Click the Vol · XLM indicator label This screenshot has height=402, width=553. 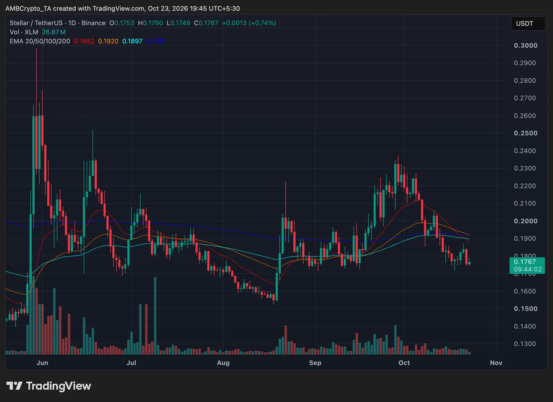pos(24,32)
